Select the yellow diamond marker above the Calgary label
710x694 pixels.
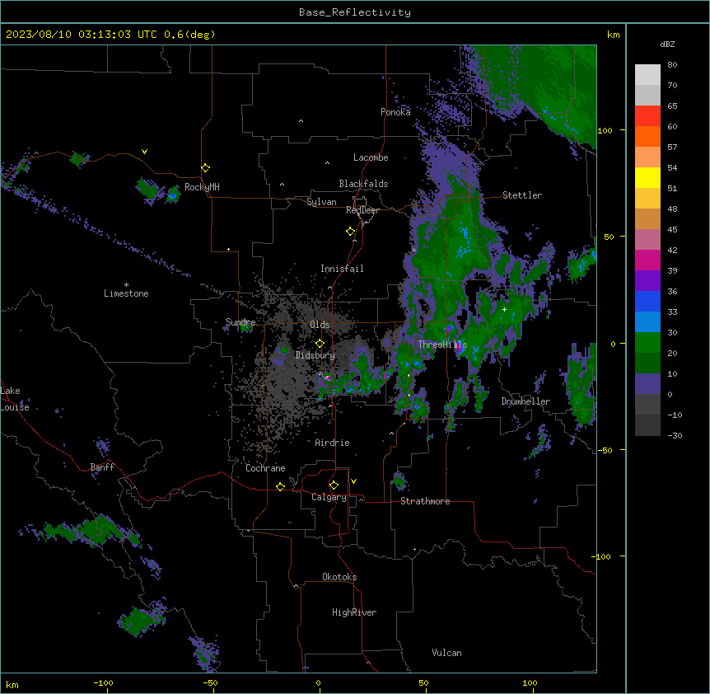tap(334, 485)
